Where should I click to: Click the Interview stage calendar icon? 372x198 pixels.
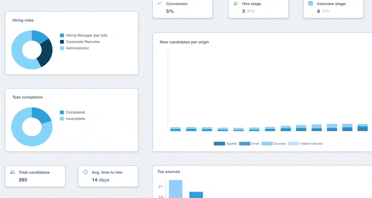point(310,3)
